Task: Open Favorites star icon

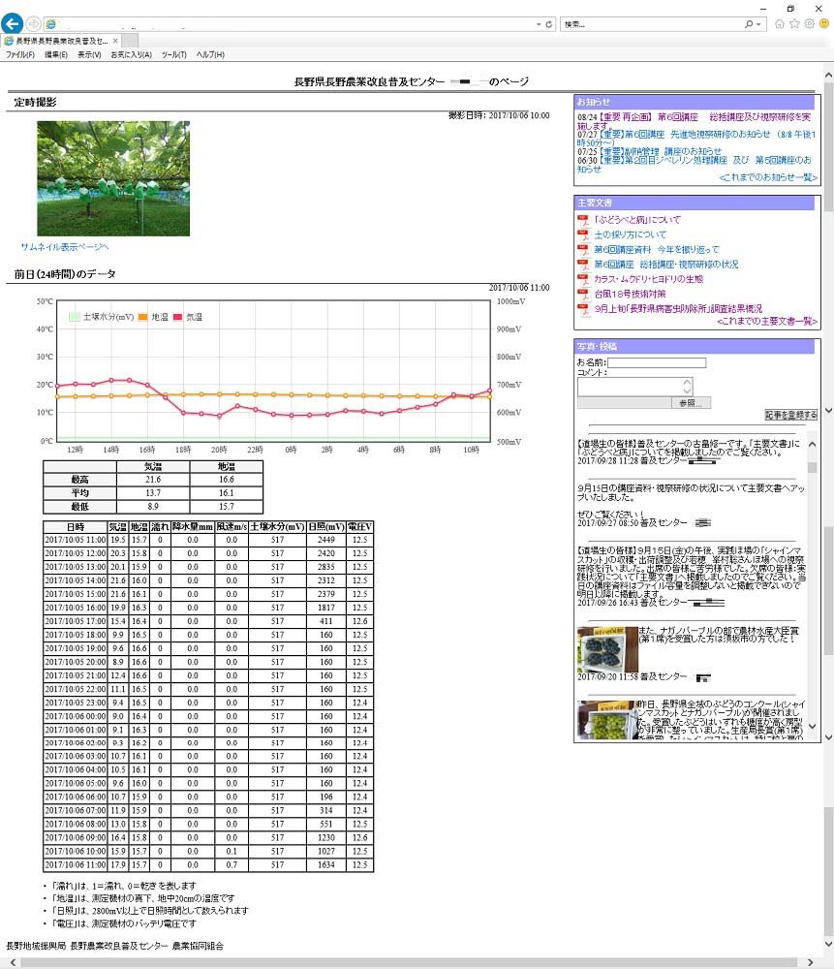Action: (x=794, y=23)
